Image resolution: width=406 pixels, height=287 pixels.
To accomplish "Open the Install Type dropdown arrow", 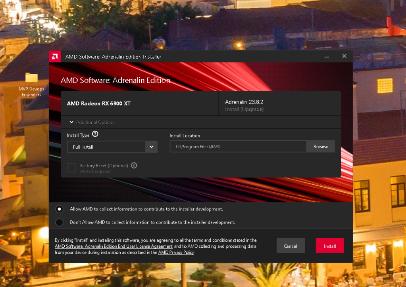I will pyautogui.click(x=152, y=147).
